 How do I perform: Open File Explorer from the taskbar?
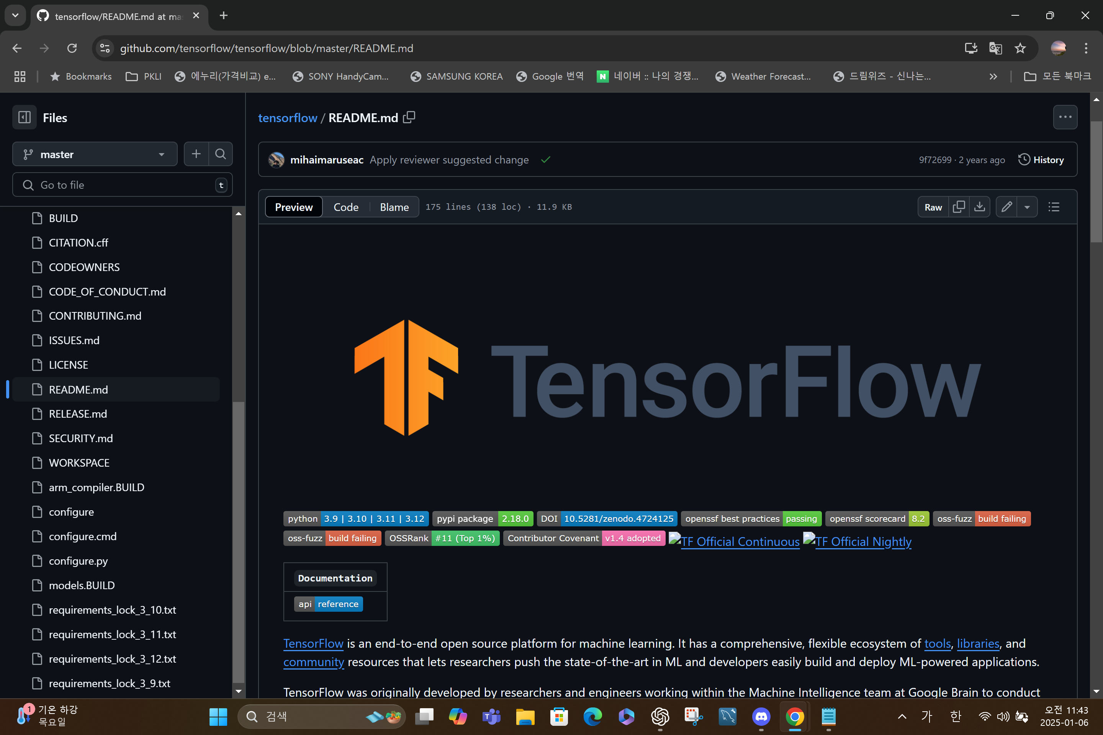click(x=525, y=716)
